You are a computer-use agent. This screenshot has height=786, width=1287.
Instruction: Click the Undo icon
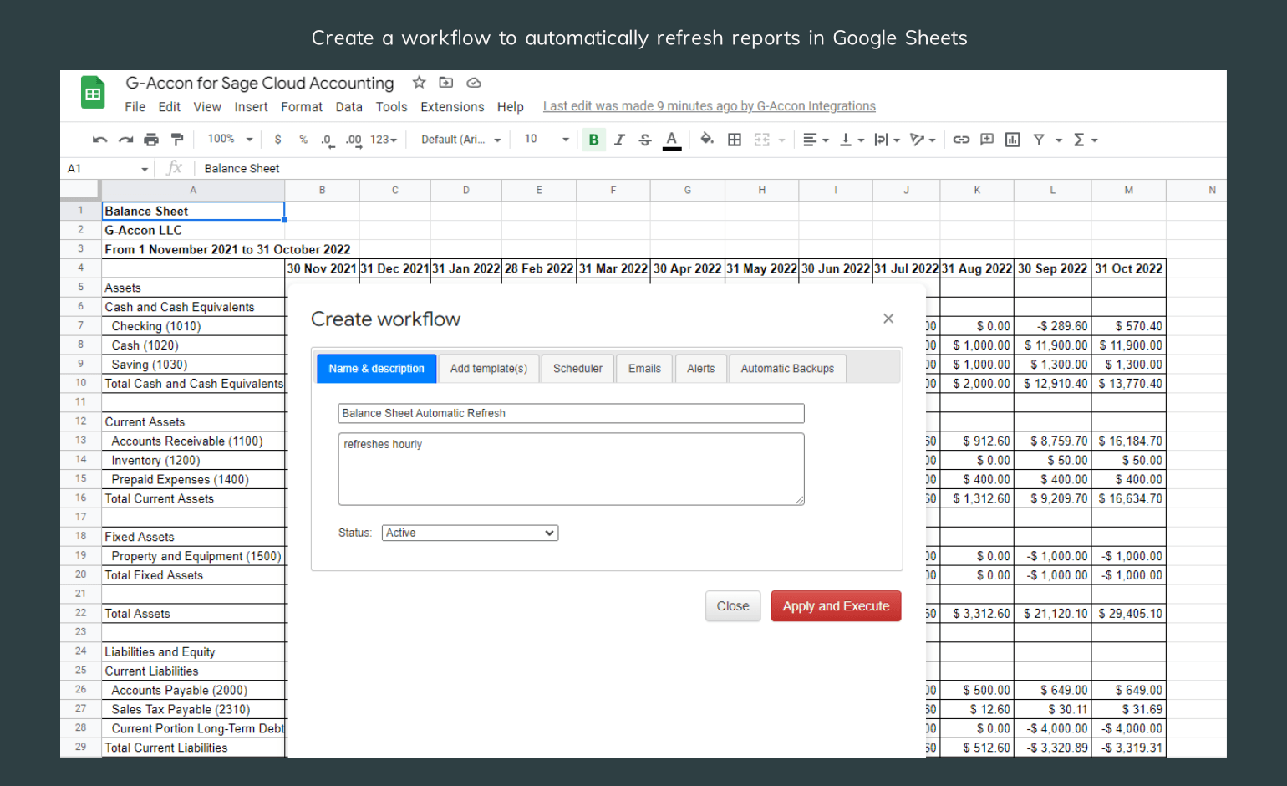pos(99,140)
